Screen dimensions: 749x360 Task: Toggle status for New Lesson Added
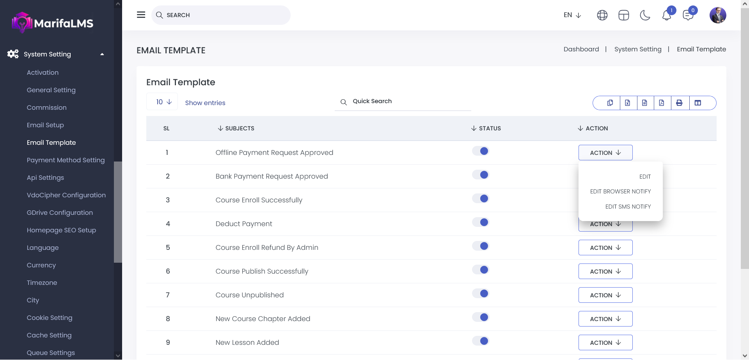tap(481, 341)
